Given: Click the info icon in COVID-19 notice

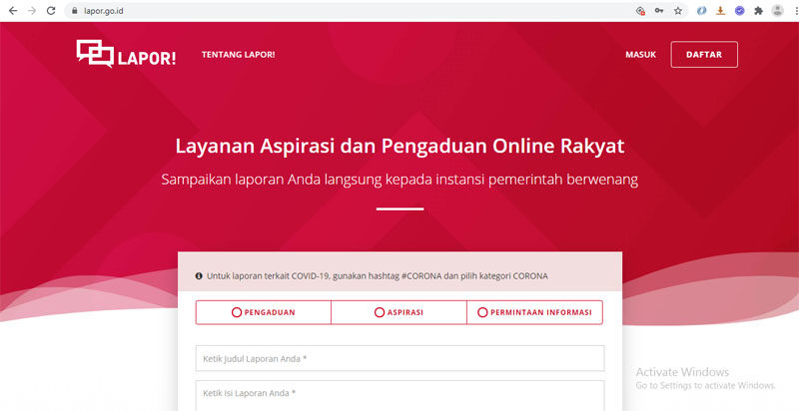Looking at the screenshot, I should click(199, 276).
